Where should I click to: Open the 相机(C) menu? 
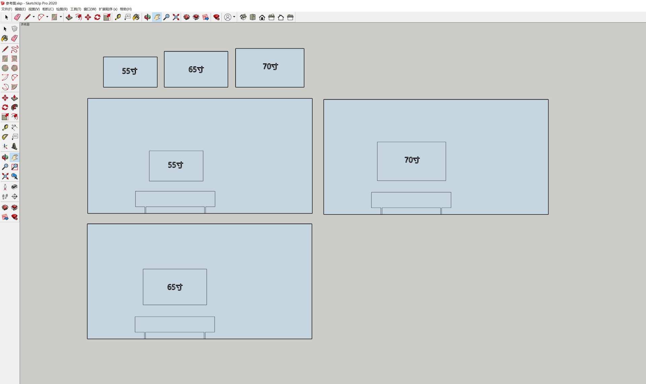[48, 9]
